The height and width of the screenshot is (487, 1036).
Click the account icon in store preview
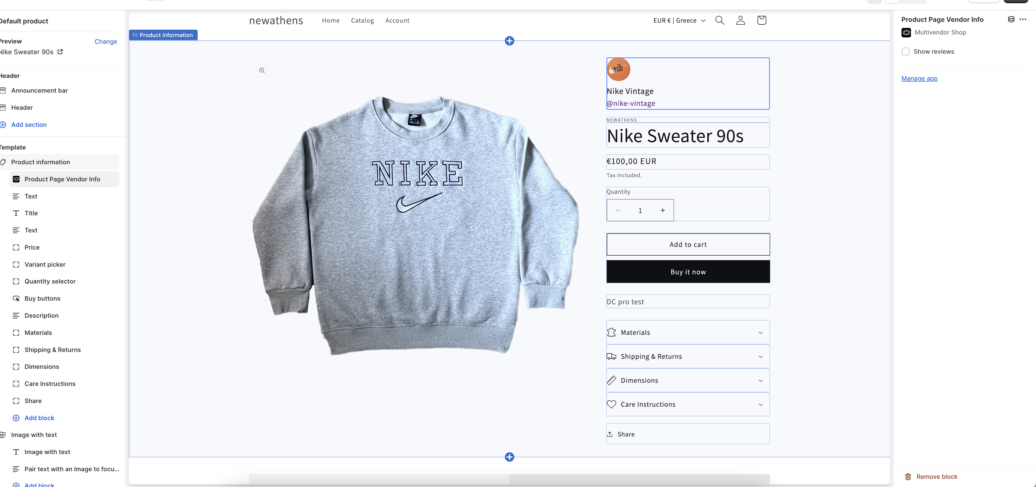pyautogui.click(x=740, y=20)
